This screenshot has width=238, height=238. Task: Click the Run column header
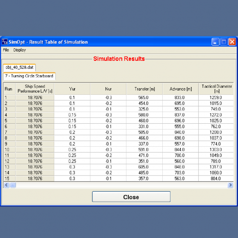coord(9,89)
